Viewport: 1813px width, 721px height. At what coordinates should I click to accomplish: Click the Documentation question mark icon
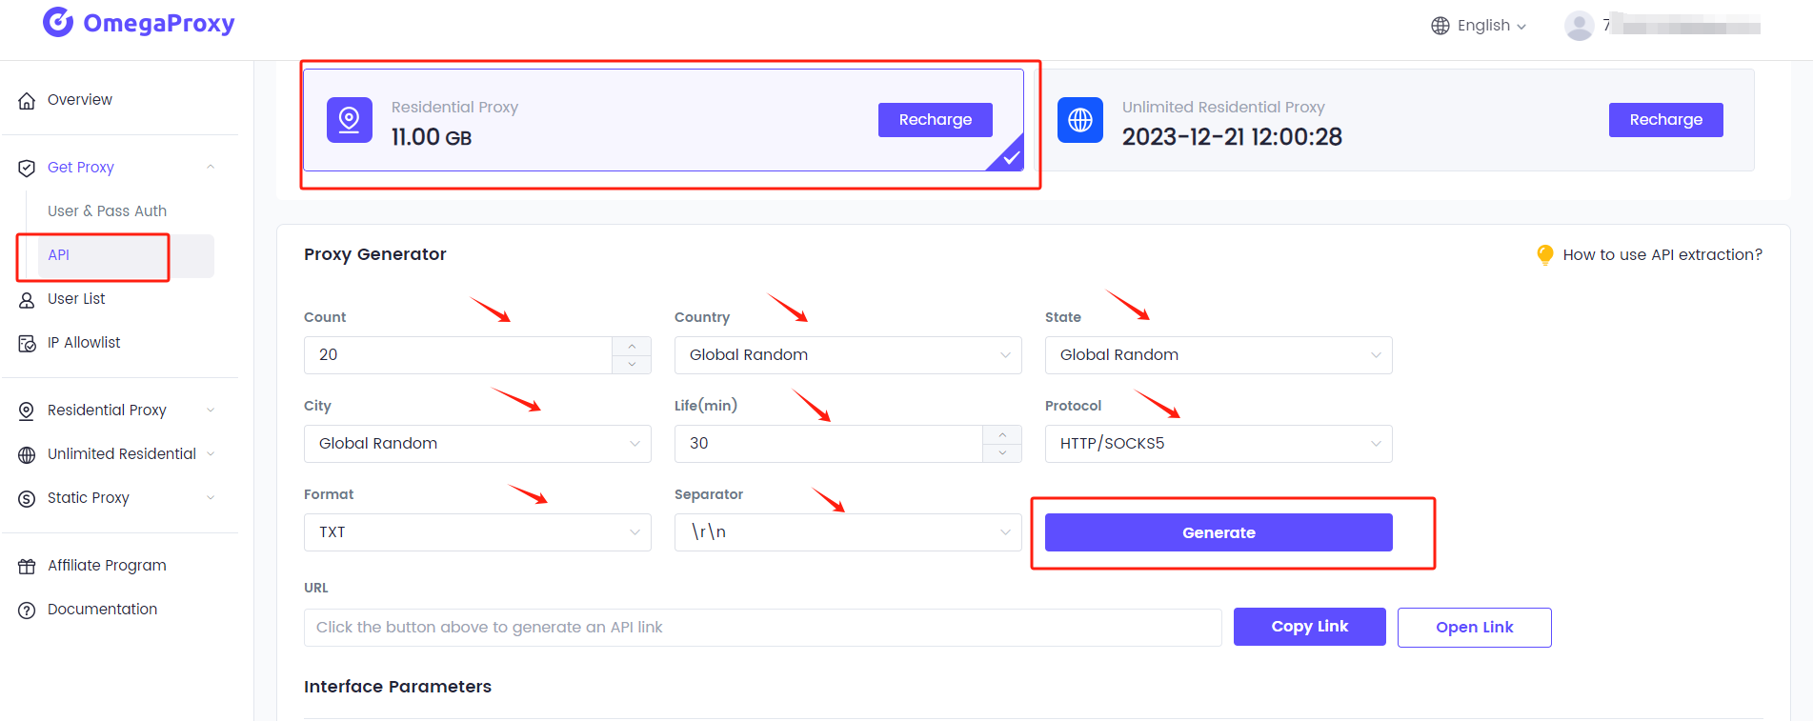[27, 611]
